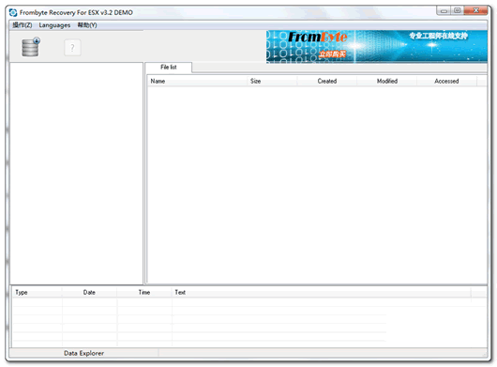This screenshot has height=367, width=497.
Task: Sort by the Name column header
Action: click(197, 82)
